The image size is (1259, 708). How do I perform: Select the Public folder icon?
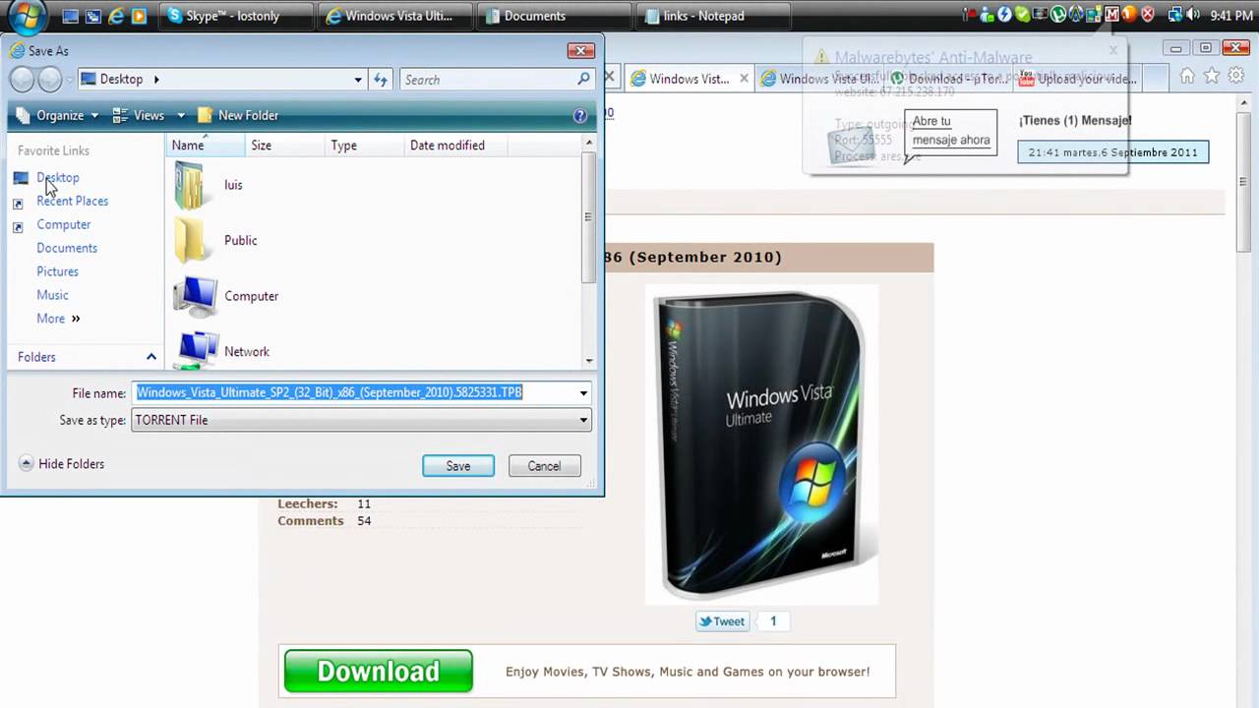point(189,240)
